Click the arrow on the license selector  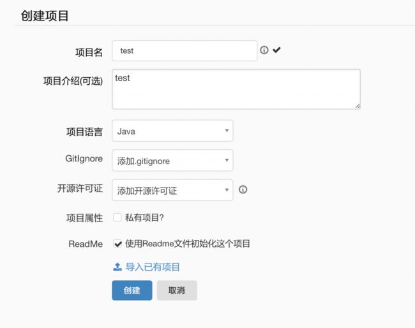coord(227,190)
